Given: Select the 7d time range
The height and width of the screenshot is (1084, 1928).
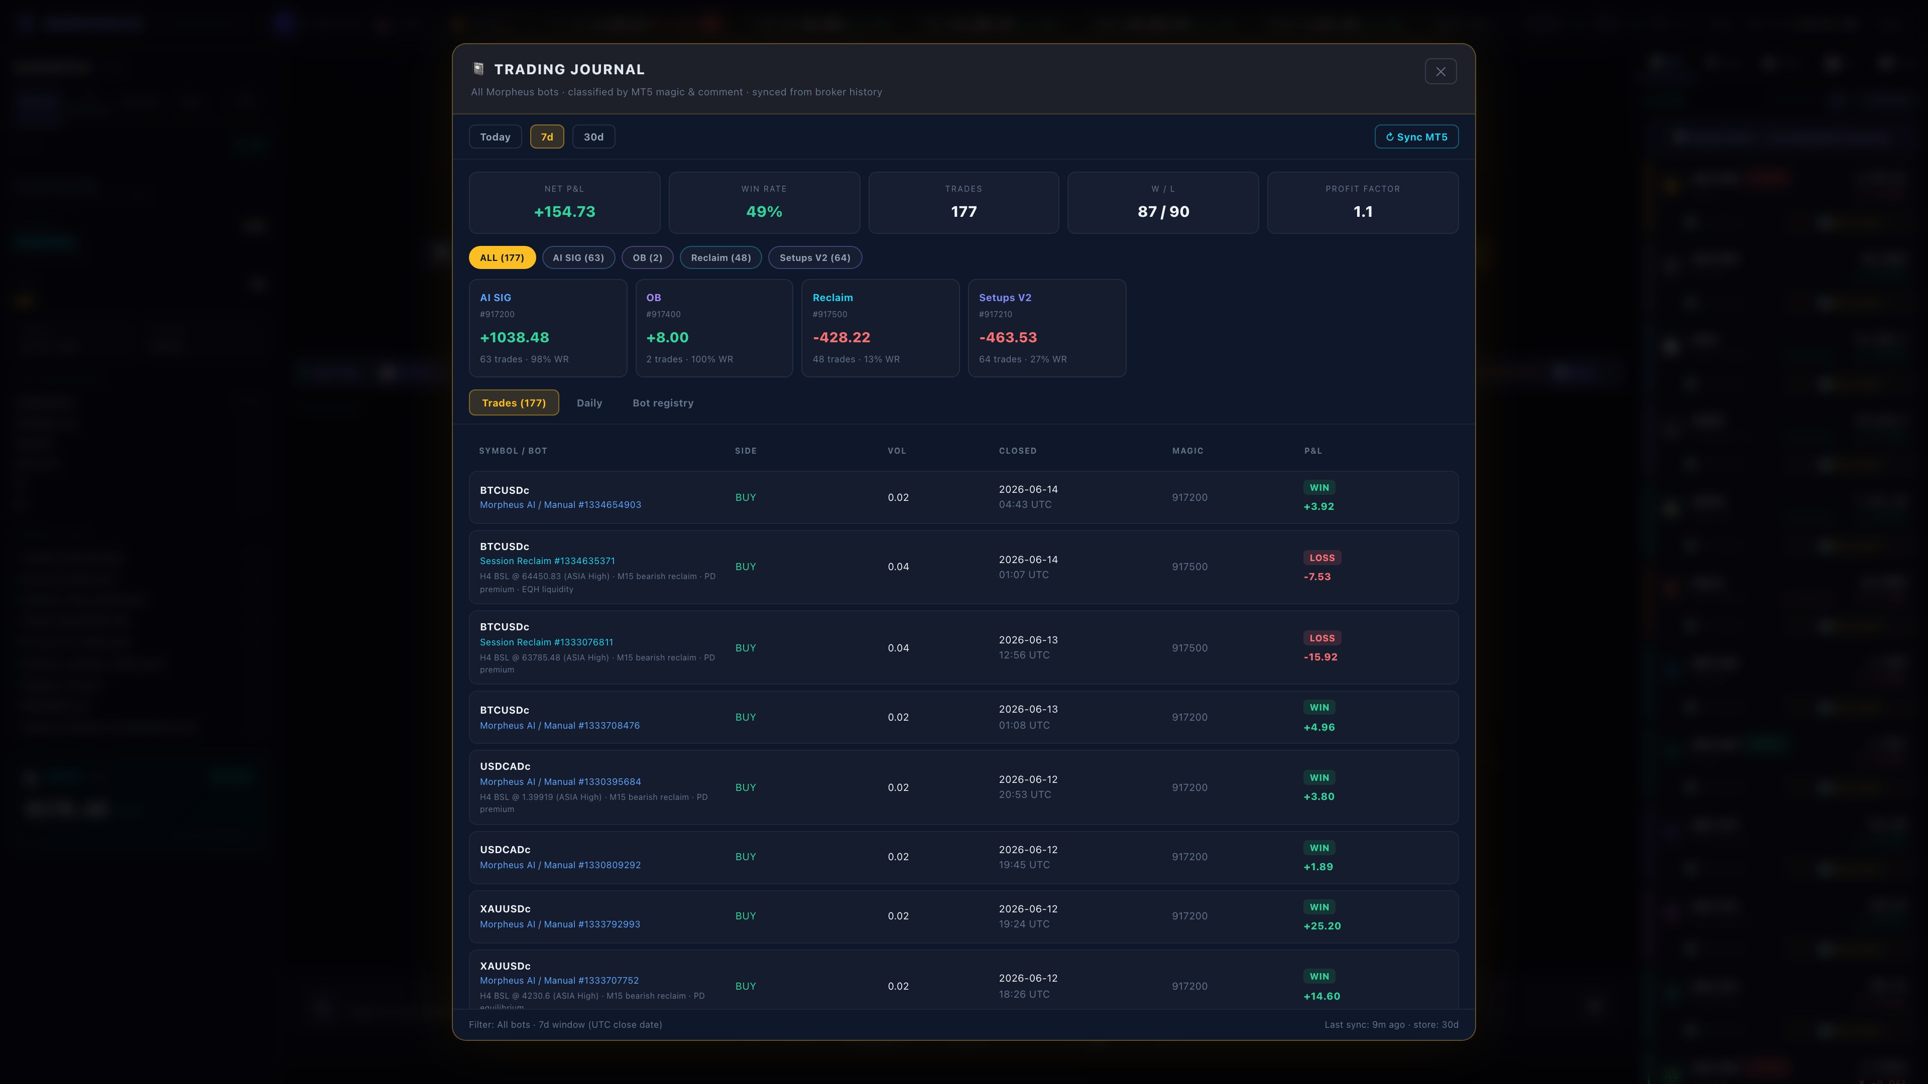Looking at the screenshot, I should (x=547, y=137).
